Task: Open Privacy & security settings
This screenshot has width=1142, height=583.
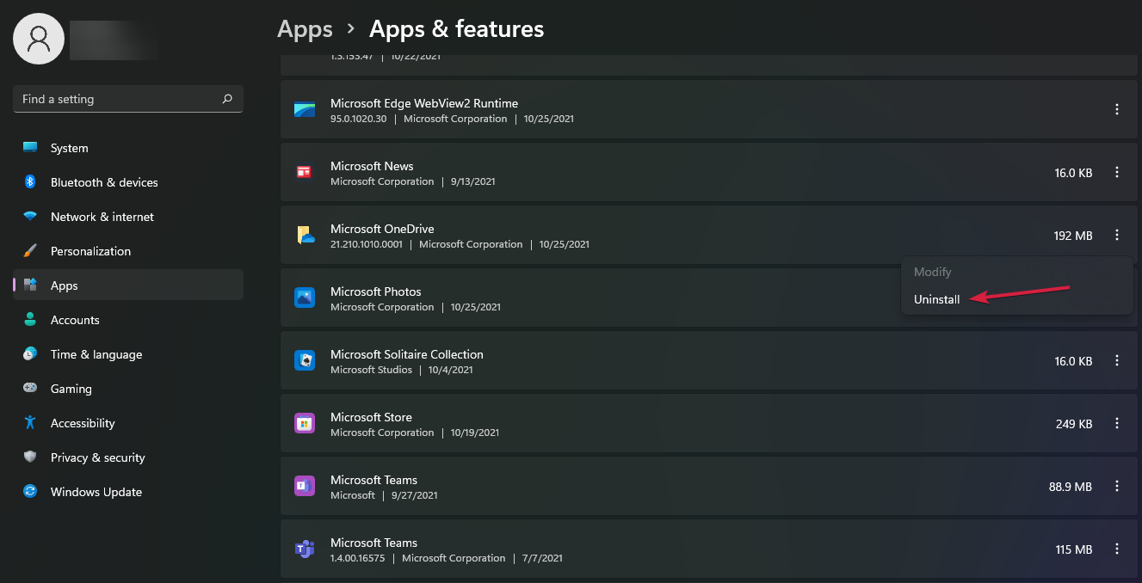Action: pyautogui.click(x=97, y=457)
